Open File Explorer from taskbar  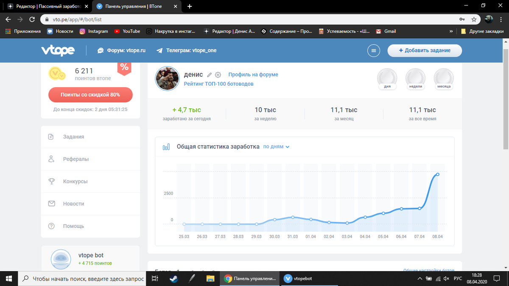click(210, 278)
